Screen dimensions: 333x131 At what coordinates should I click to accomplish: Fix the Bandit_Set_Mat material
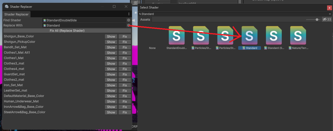click(x=125, y=47)
